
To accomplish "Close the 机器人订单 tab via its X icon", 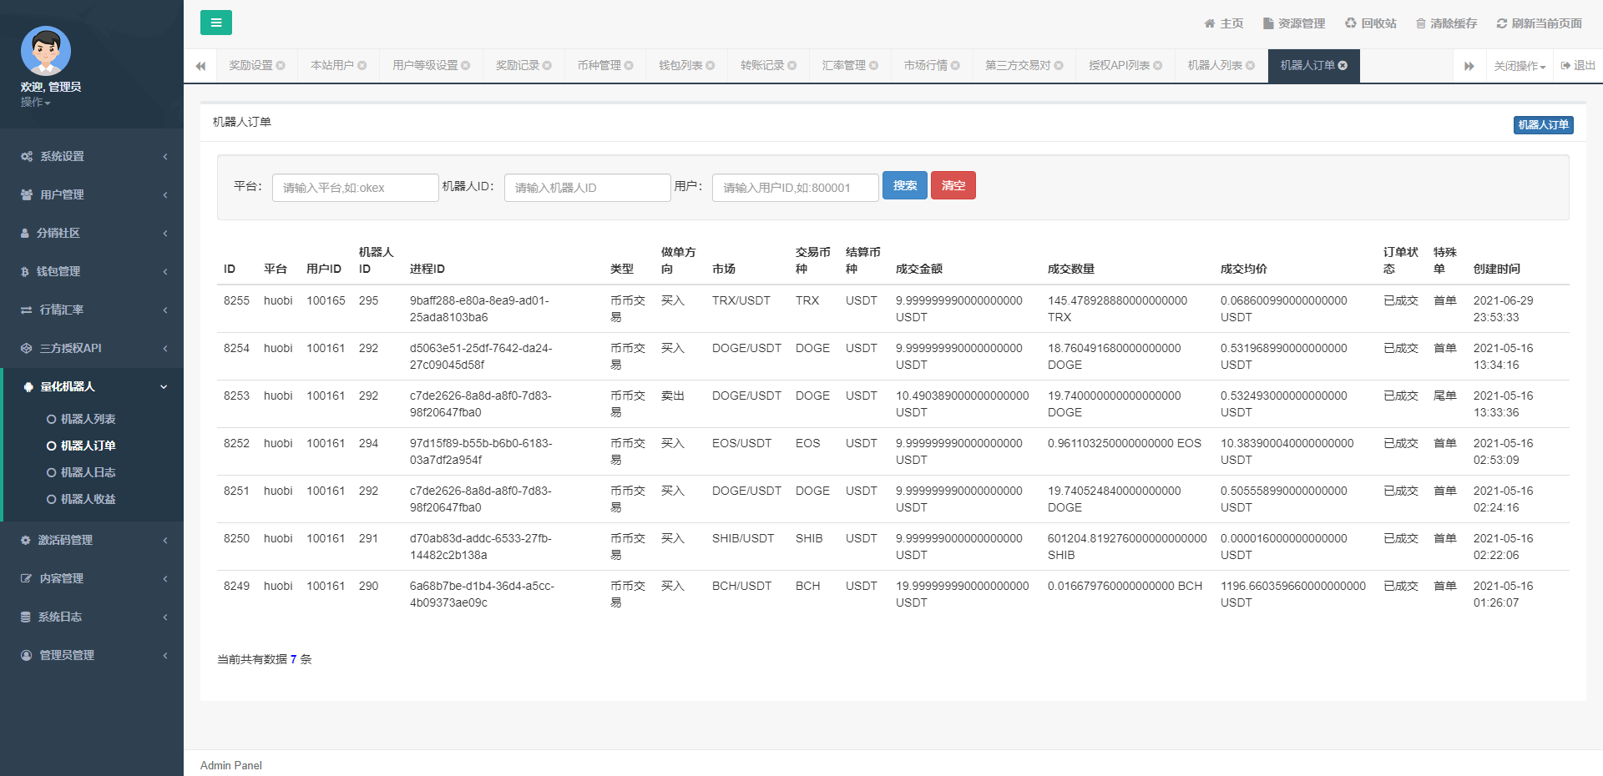I will 1343,66.
